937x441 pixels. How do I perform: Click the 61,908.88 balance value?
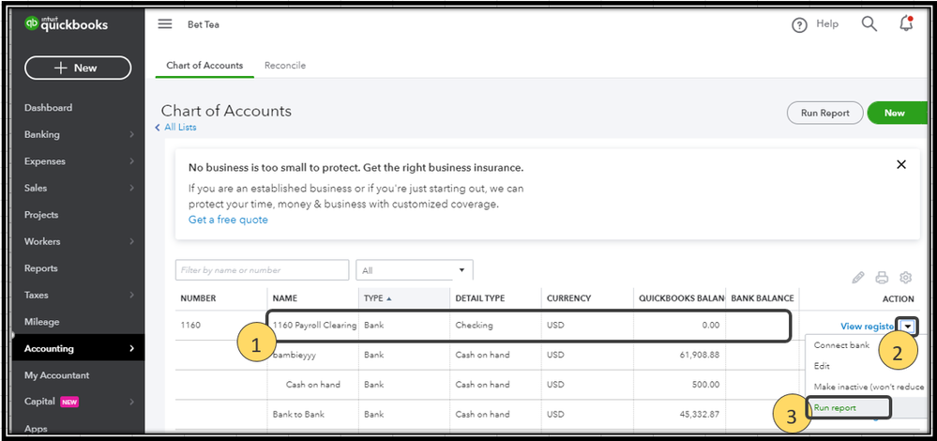coord(699,355)
